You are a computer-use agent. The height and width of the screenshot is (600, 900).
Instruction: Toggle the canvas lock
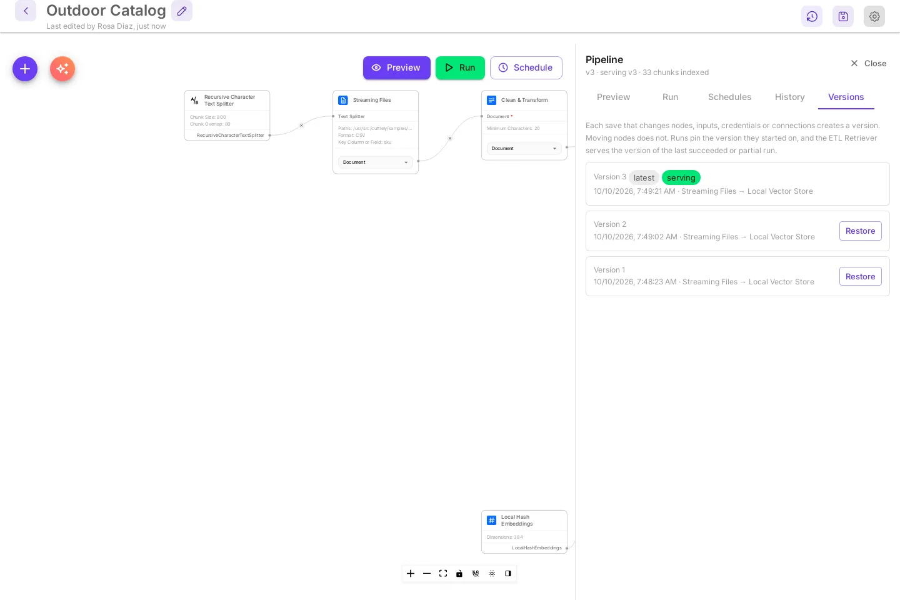click(x=459, y=573)
